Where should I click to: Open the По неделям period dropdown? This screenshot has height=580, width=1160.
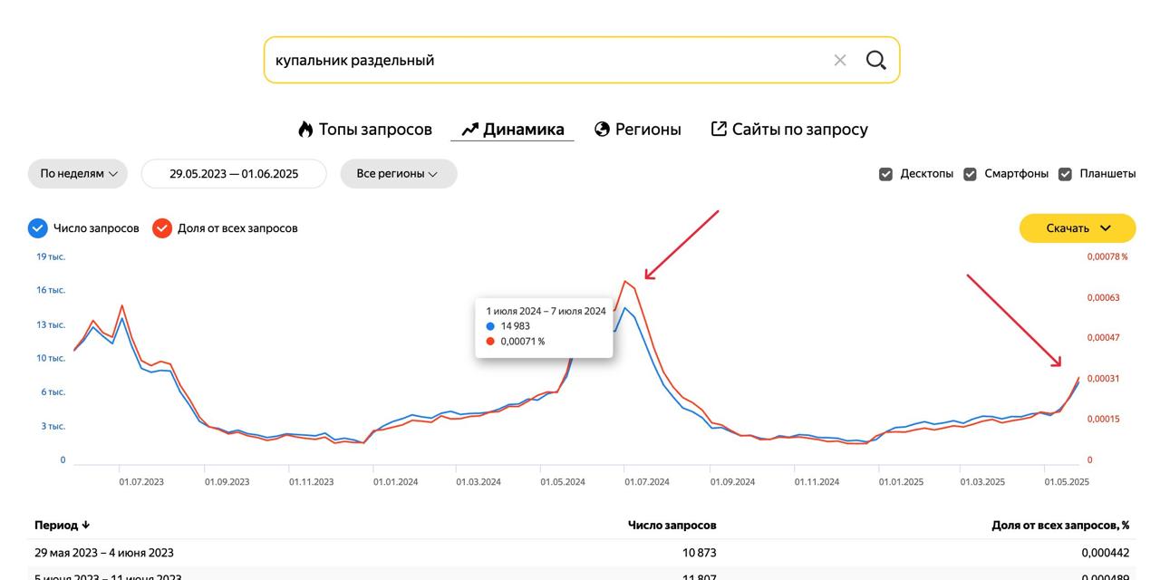point(78,174)
